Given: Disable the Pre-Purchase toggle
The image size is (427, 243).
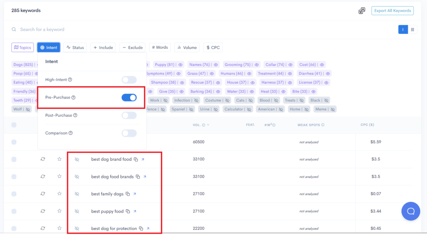Looking at the screenshot, I should click(129, 97).
